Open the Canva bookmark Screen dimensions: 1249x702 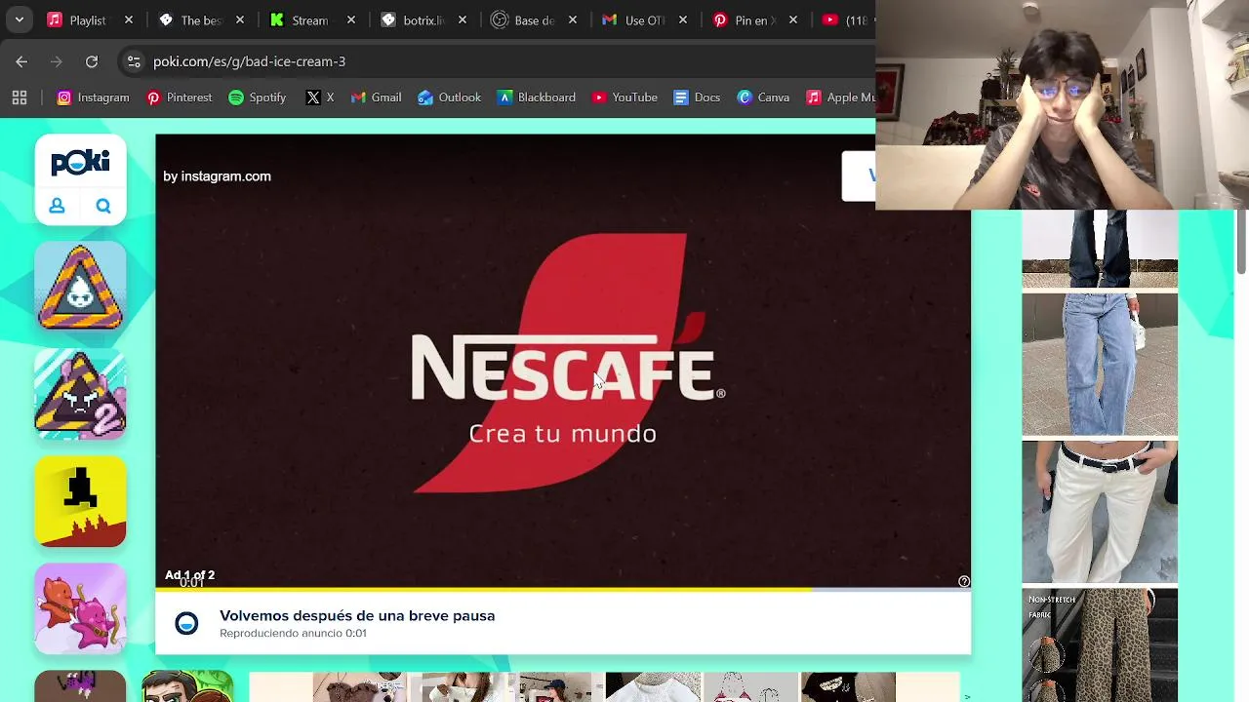tap(763, 97)
